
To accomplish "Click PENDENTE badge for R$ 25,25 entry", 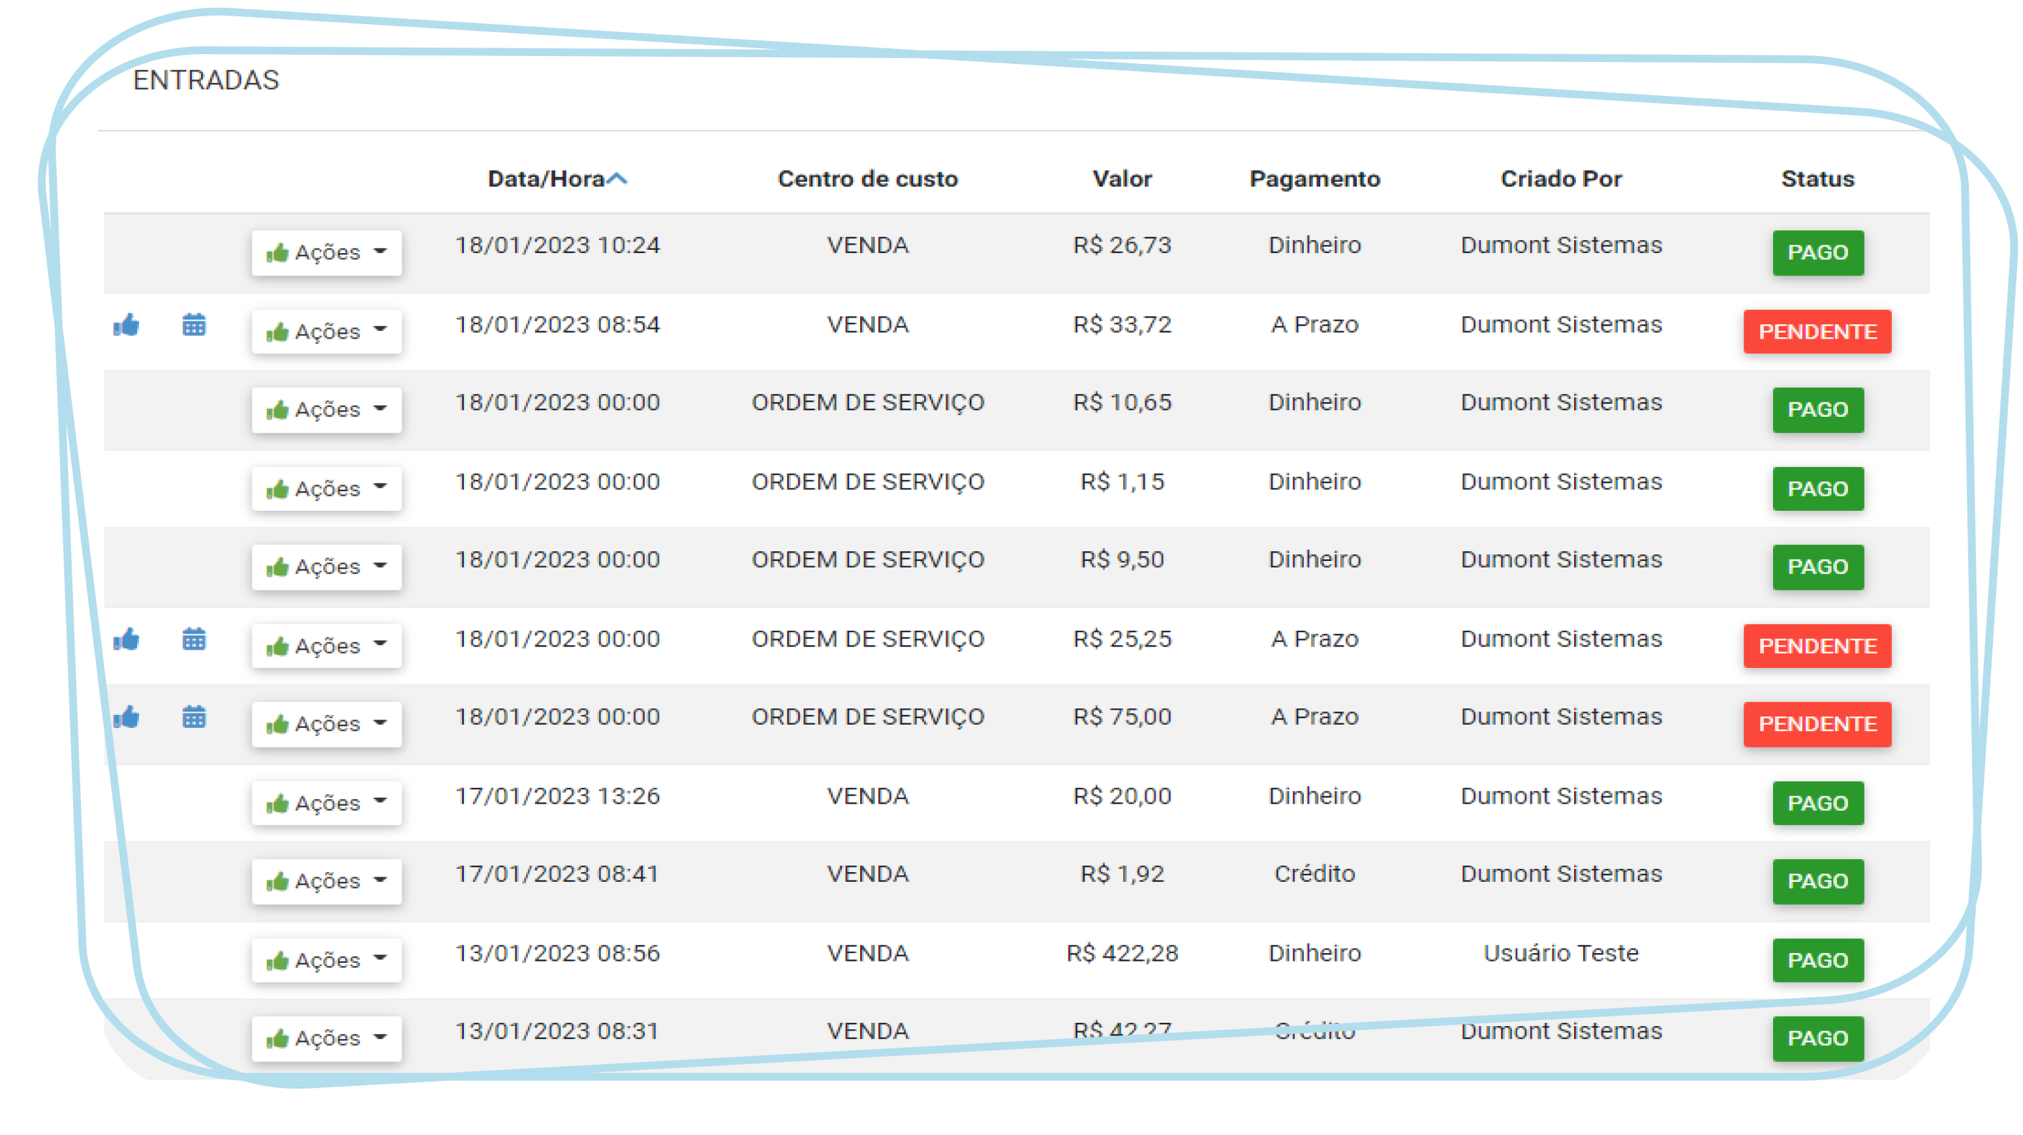I will (1818, 645).
